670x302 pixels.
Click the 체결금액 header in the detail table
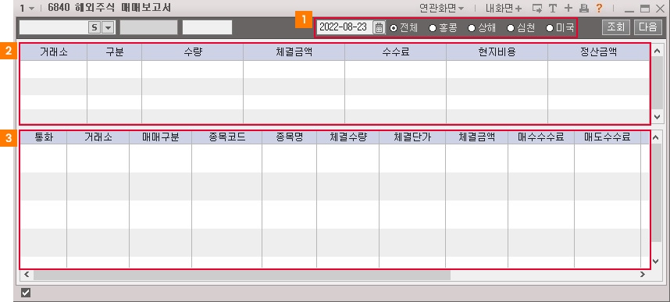477,137
